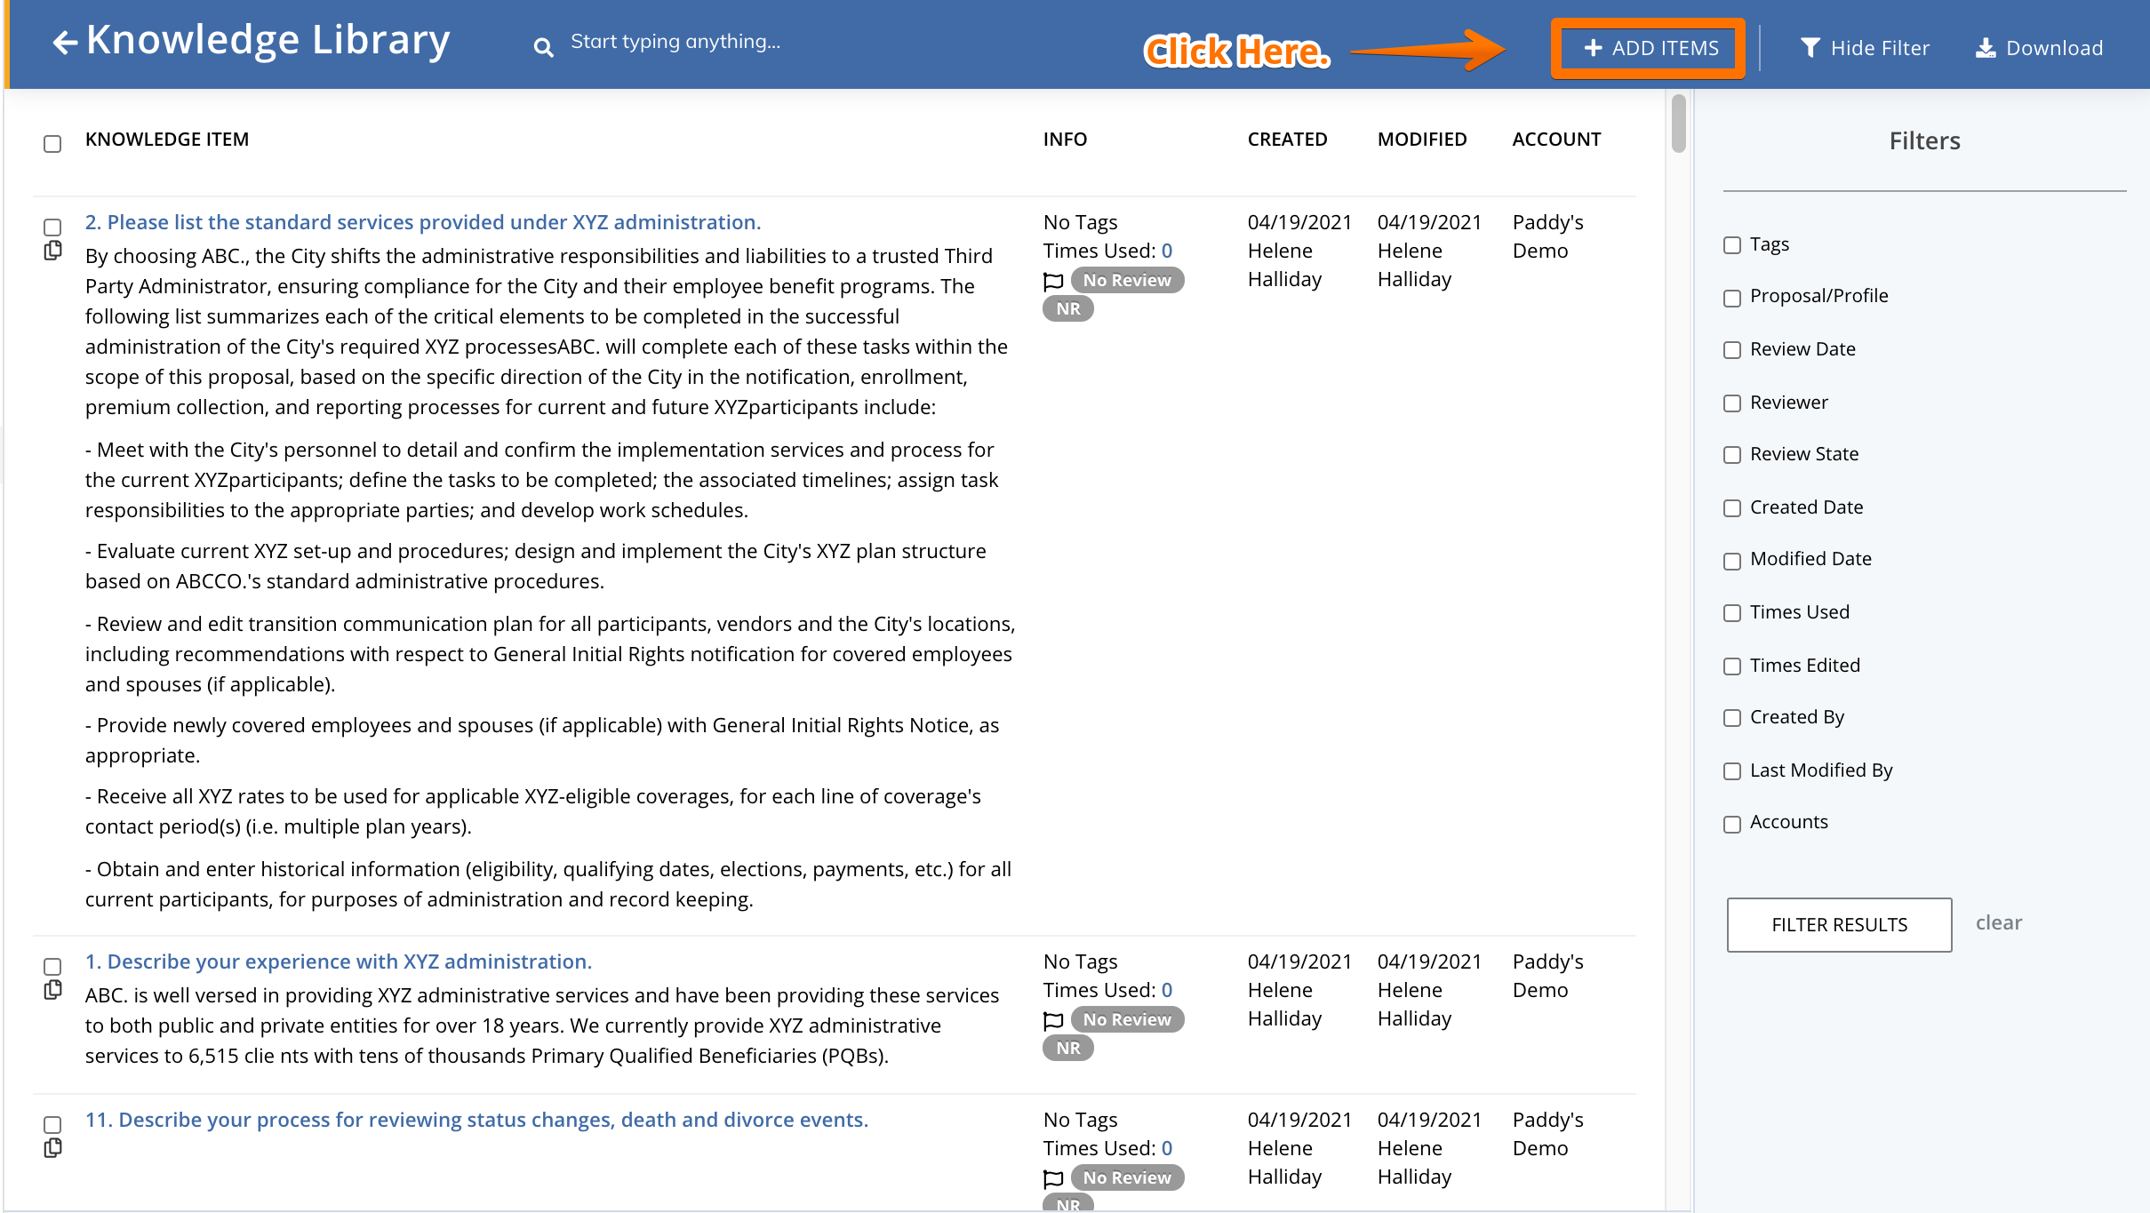
Task: Click the MODIFIED column header
Action: (1422, 140)
